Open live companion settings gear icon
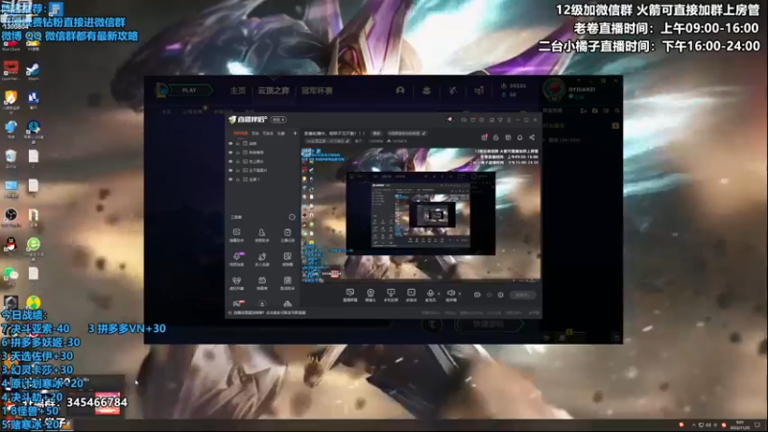This screenshot has height=432, width=768. coord(500,295)
